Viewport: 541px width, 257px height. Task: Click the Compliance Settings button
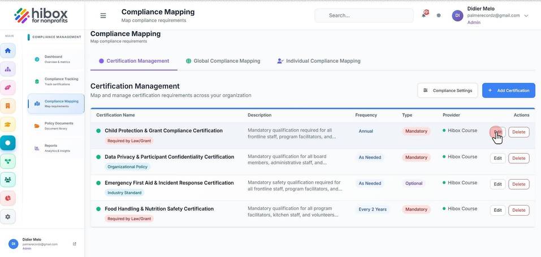448,90
